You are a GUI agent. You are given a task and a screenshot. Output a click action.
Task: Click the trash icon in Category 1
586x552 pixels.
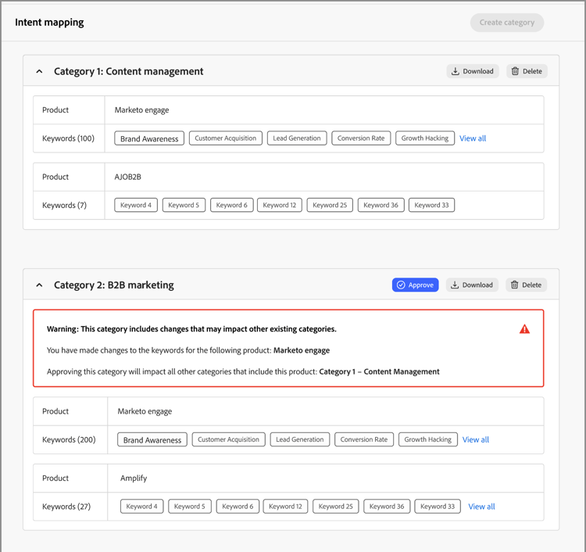(x=515, y=71)
